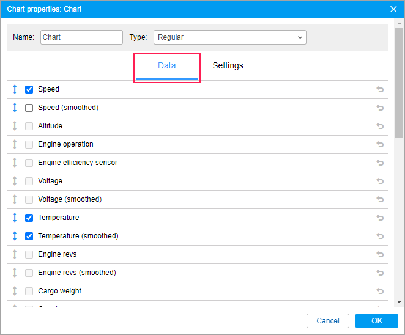The width and height of the screenshot is (405, 335).
Task: Switch to the Data tab
Action: [166, 66]
